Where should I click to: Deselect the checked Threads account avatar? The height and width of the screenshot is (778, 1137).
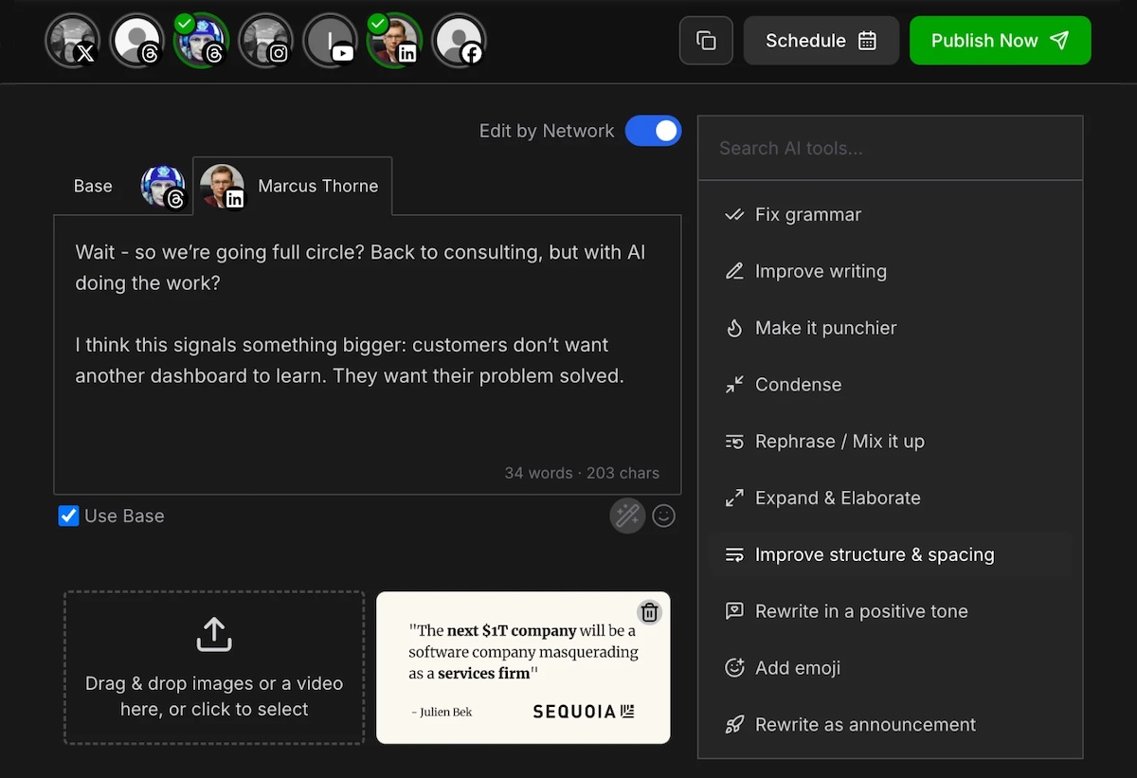tap(201, 41)
